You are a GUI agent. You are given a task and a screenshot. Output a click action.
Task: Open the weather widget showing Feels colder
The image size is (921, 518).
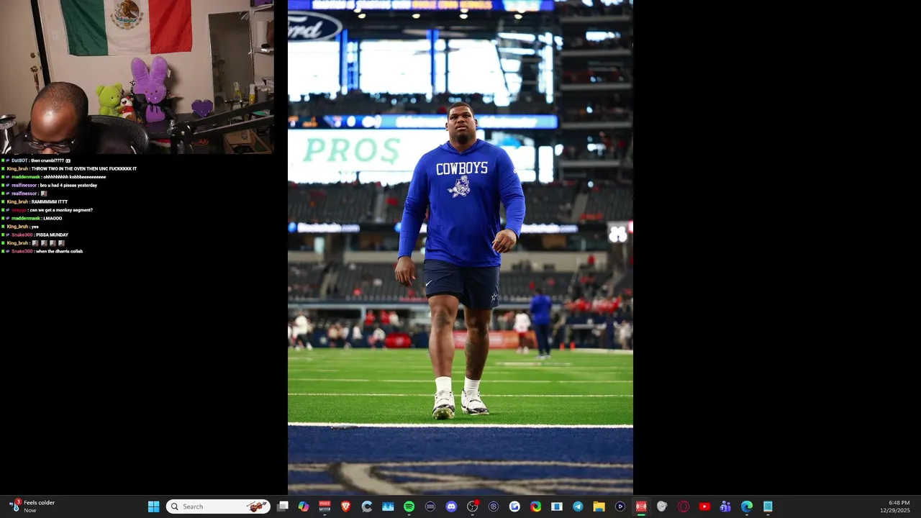[x=32, y=506]
